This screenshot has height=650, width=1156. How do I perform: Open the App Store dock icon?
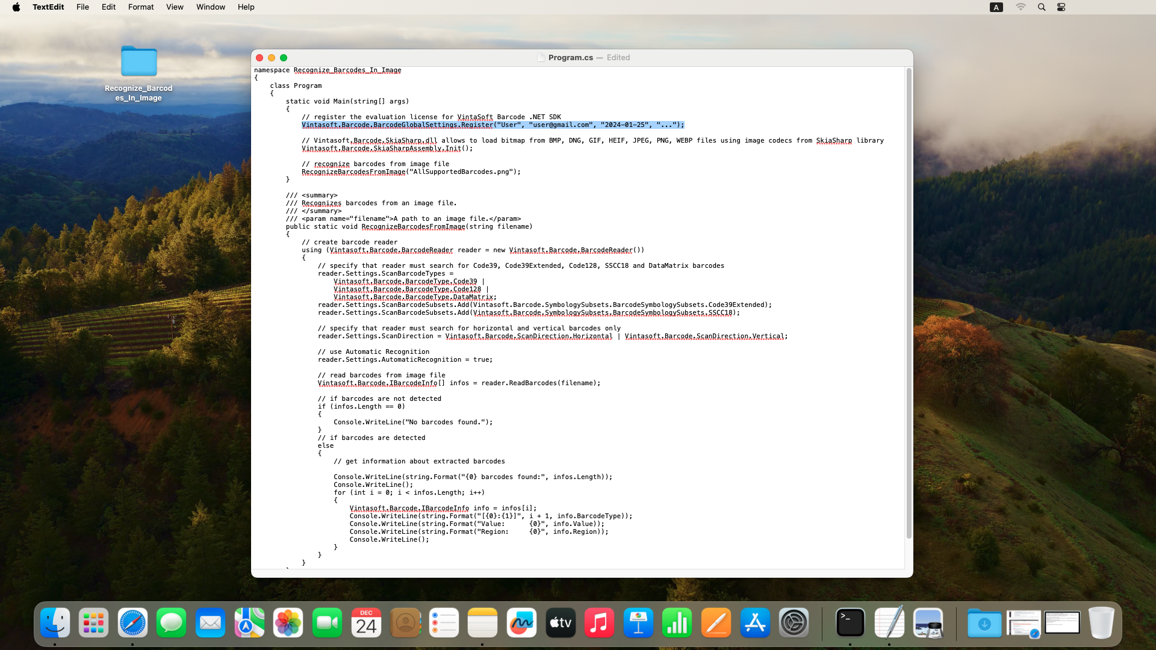coord(755,623)
